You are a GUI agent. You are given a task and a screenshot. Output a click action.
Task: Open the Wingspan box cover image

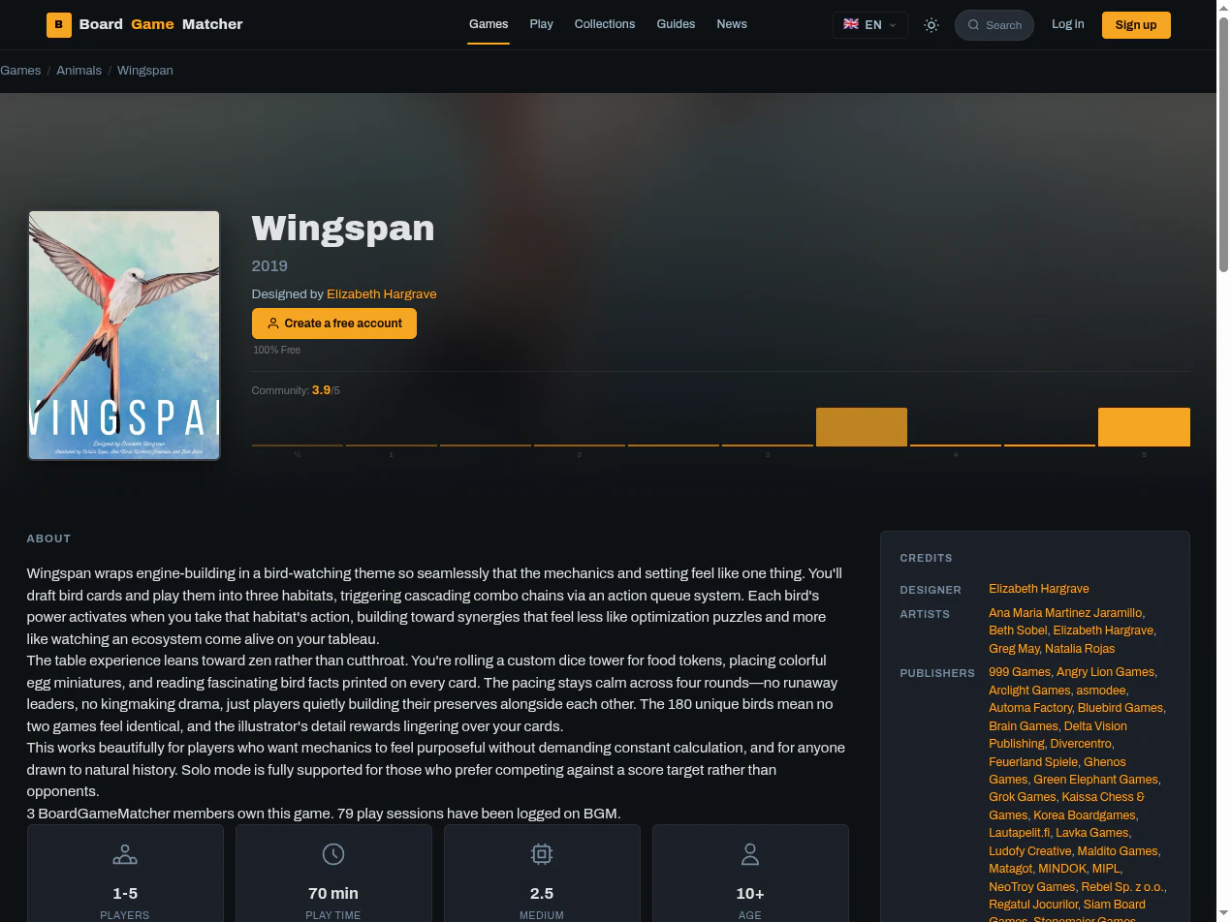click(x=124, y=335)
